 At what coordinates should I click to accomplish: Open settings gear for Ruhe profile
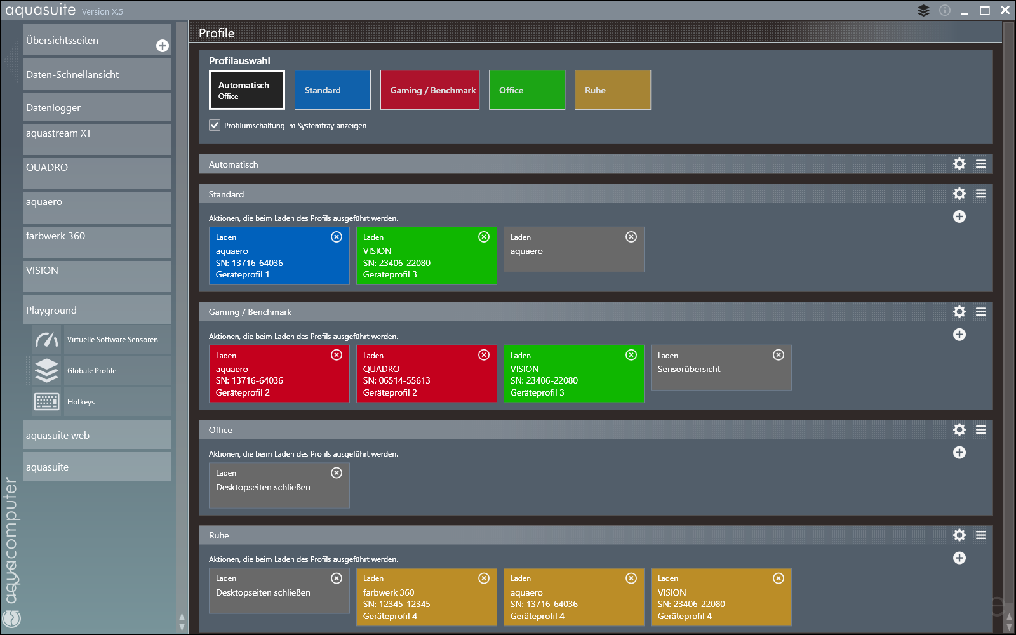[959, 535]
